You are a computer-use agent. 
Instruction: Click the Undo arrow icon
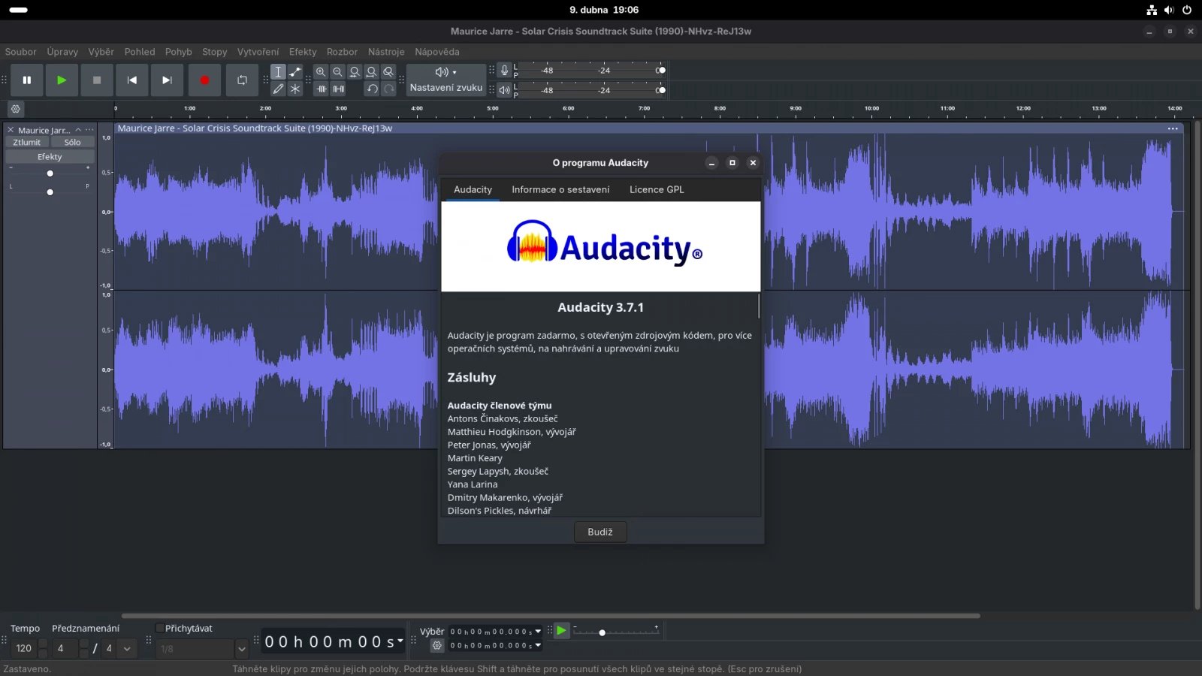(372, 89)
